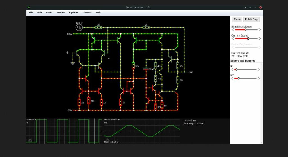Select the 39k resistor
Viewport: 288px width, 157px height.
click(x=133, y=66)
